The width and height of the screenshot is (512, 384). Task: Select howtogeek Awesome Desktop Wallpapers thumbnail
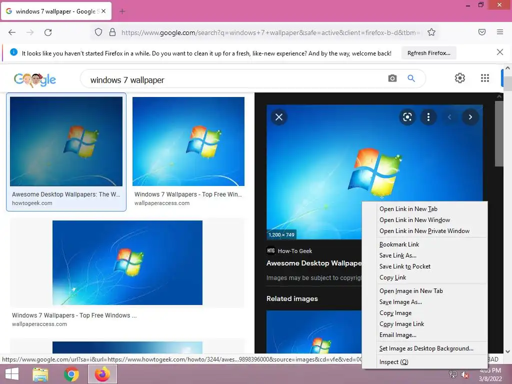[66, 141]
